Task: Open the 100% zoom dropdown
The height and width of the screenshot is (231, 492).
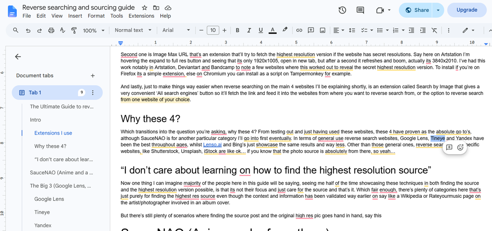Action: click(x=94, y=30)
